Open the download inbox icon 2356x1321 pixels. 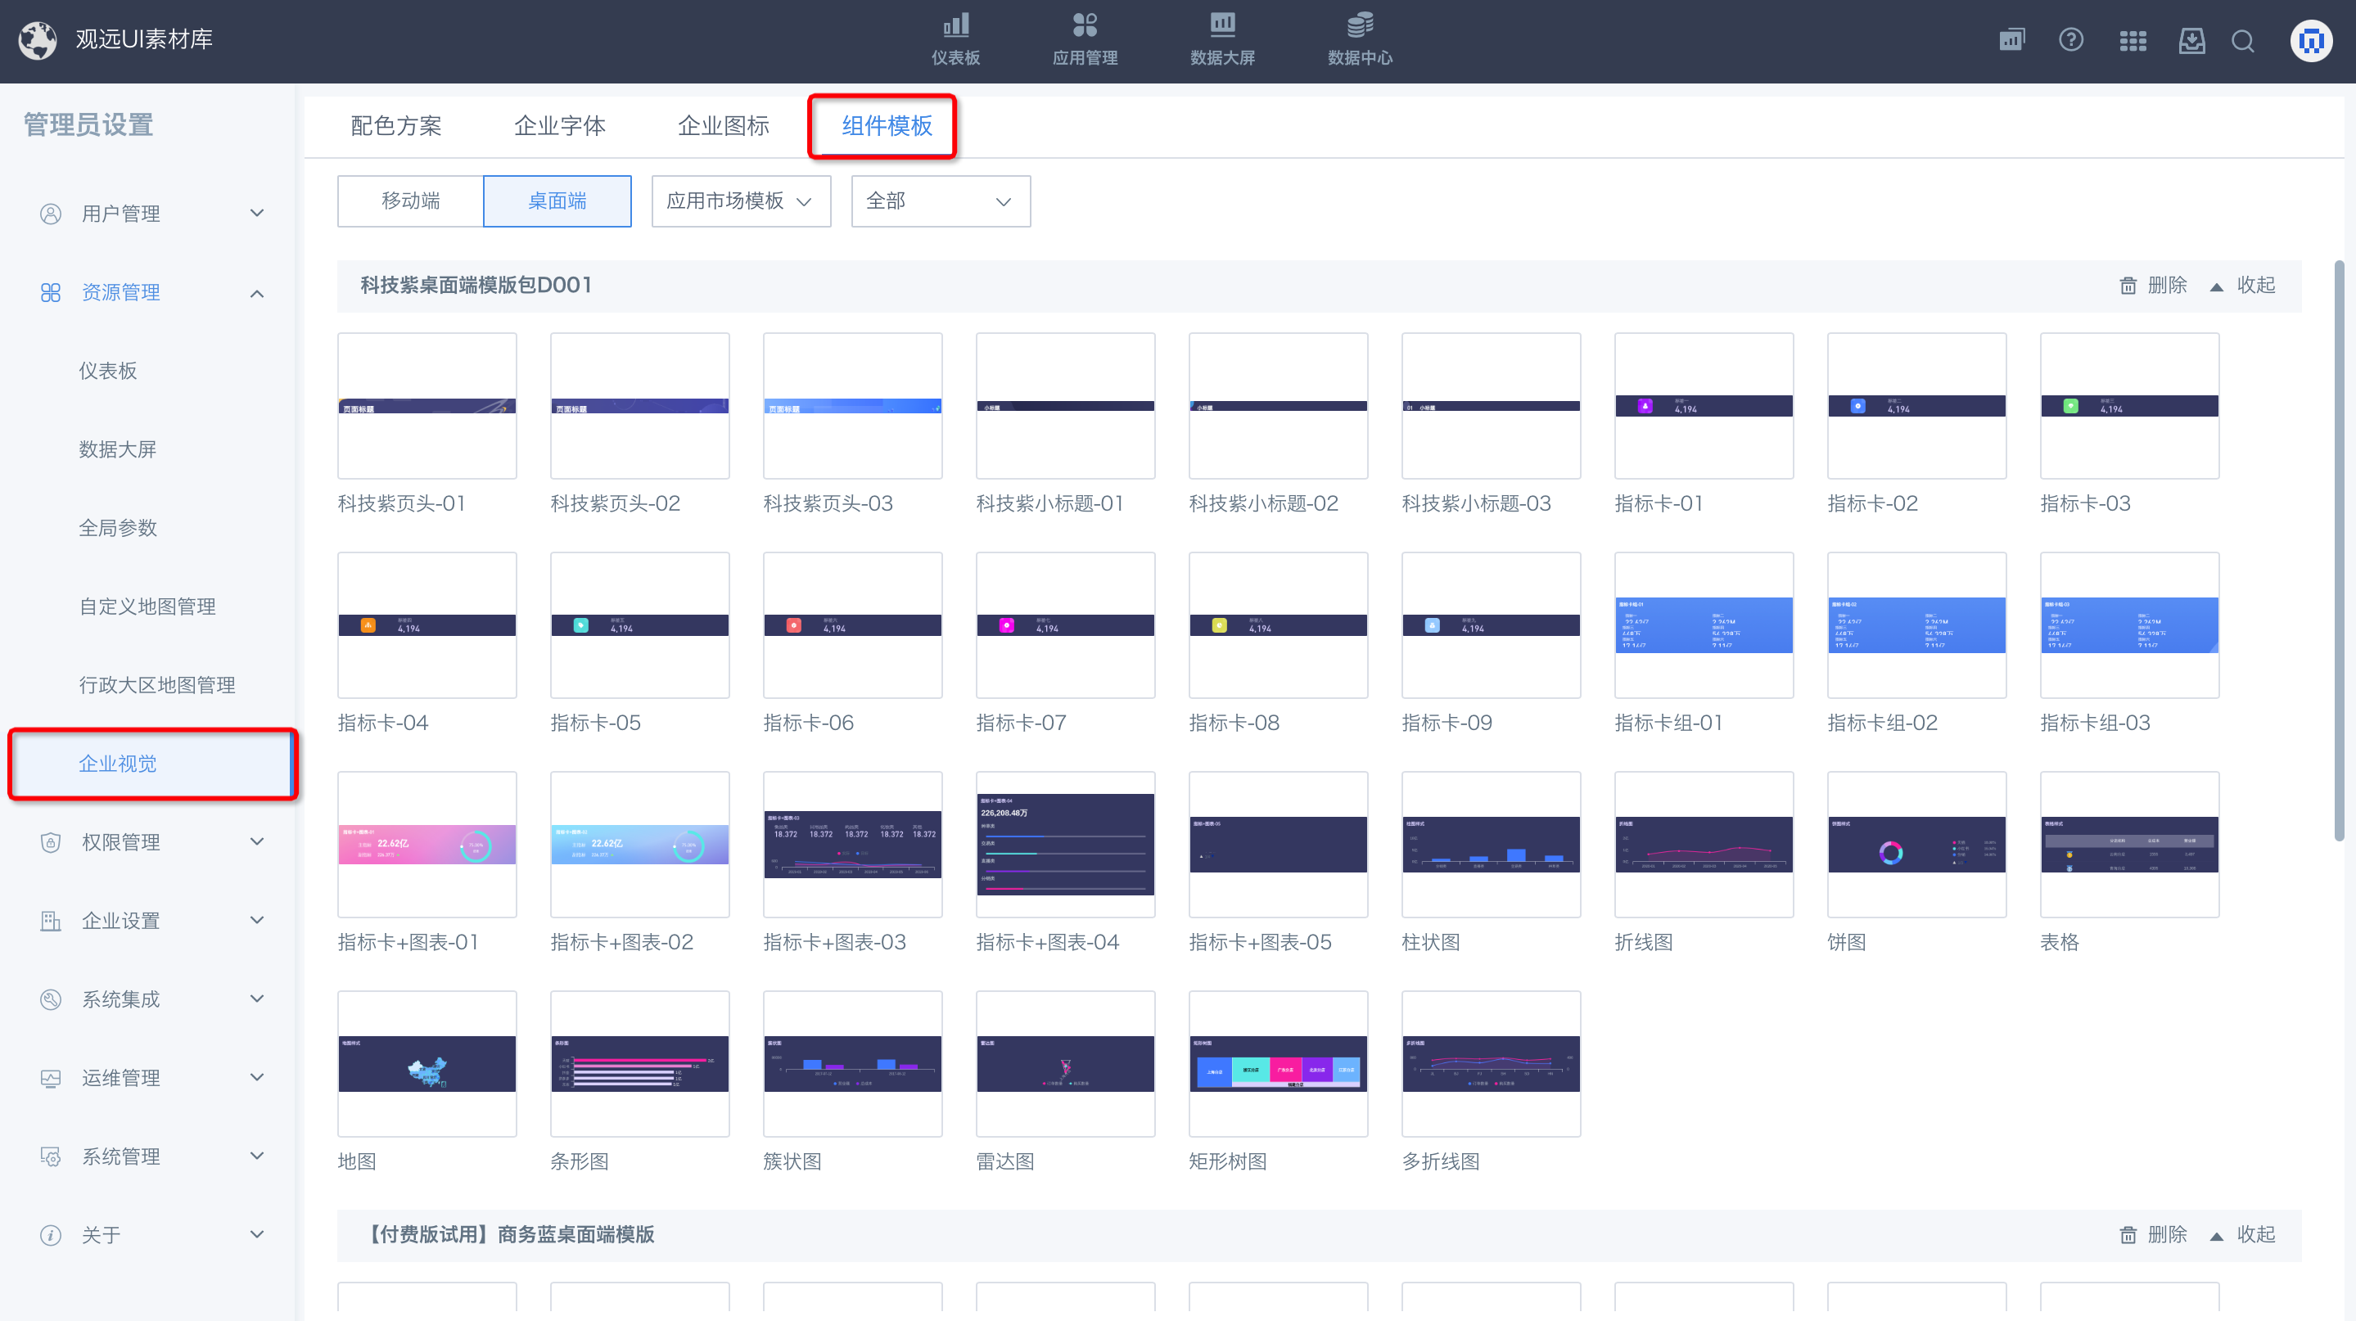point(2191,40)
